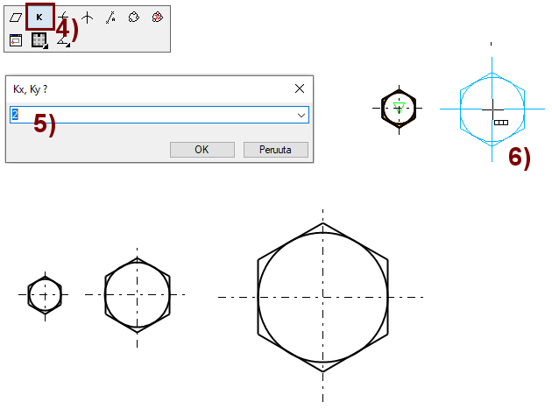Click the vertical line with arc tool icon
This screenshot has height=409, width=552.
point(88,18)
